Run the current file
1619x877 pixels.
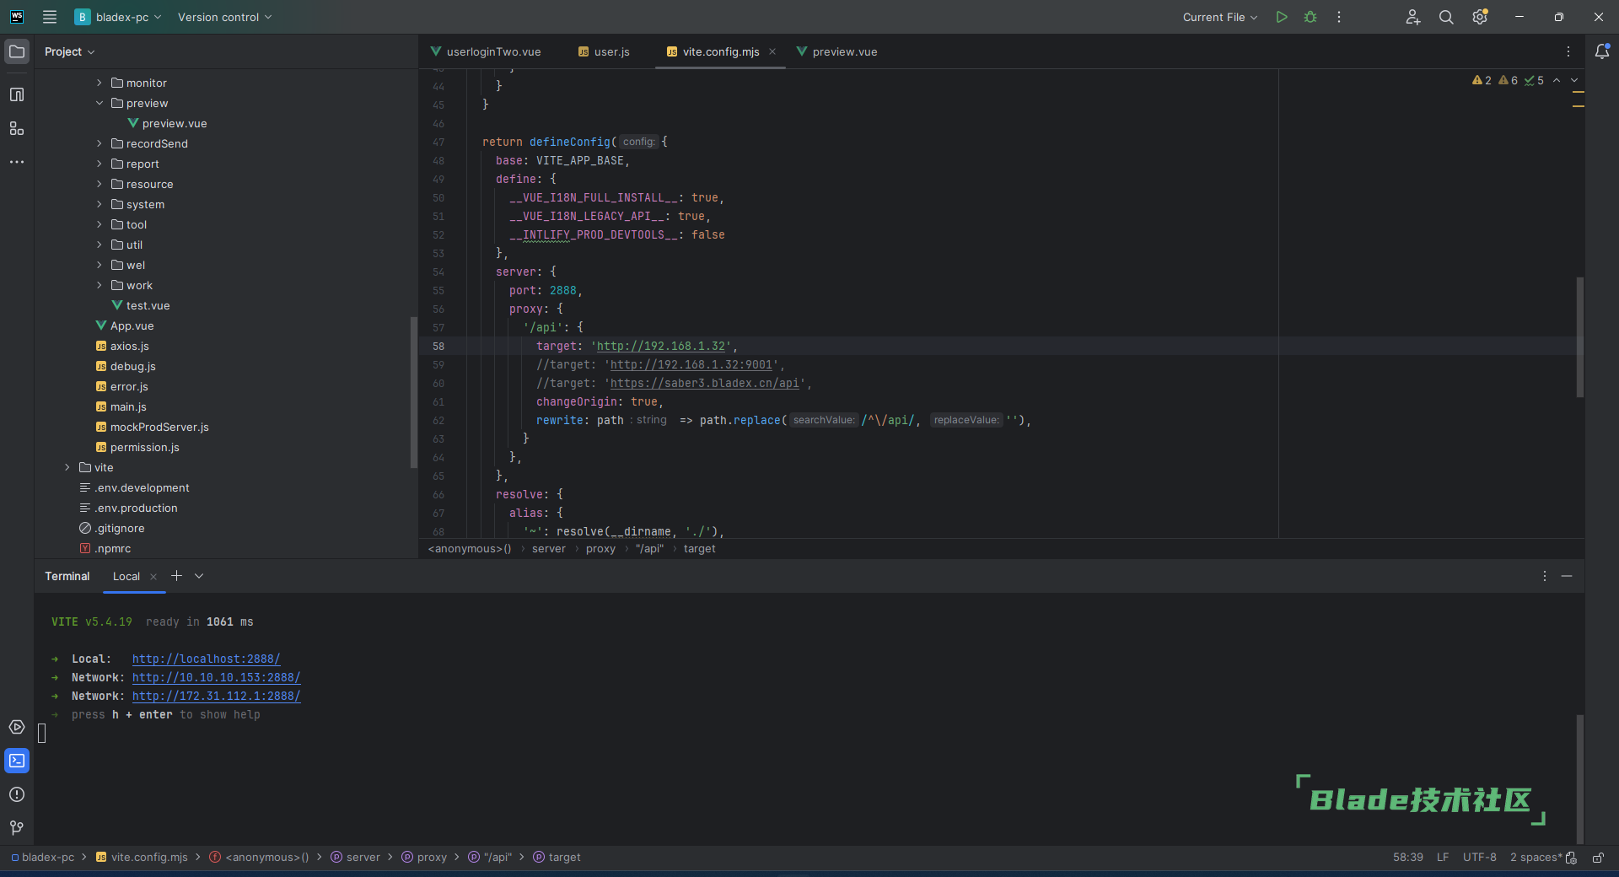click(x=1282, y=17)
